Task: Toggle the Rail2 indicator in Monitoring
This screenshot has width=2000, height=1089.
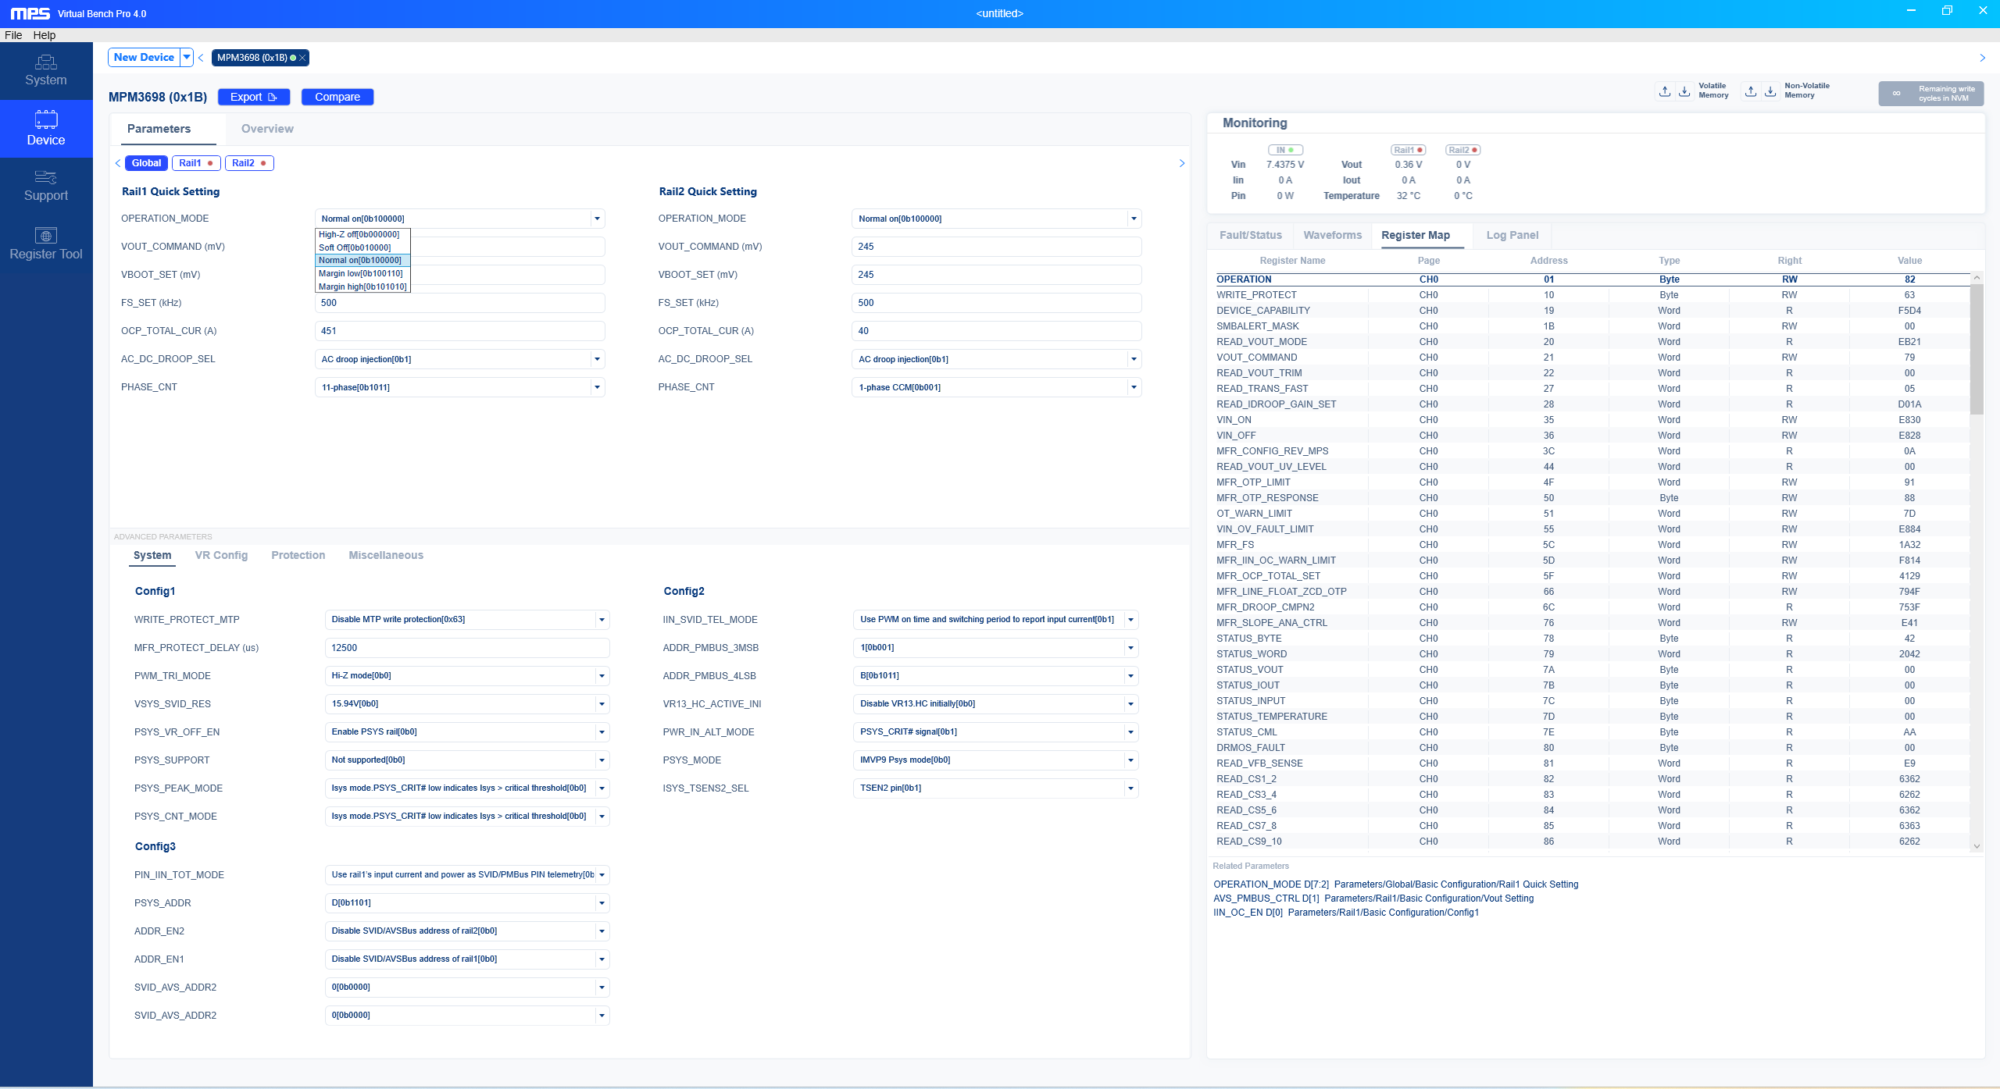Action: coord(1462,150)
